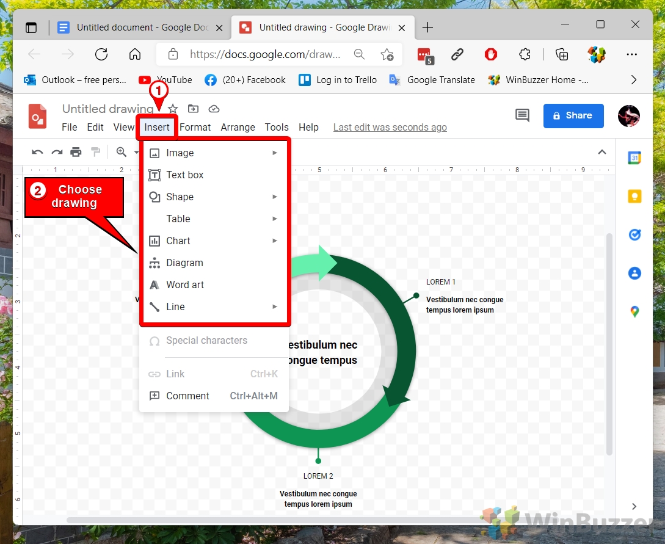Open Google Calendar in the side panel

(x=634, y=157)
